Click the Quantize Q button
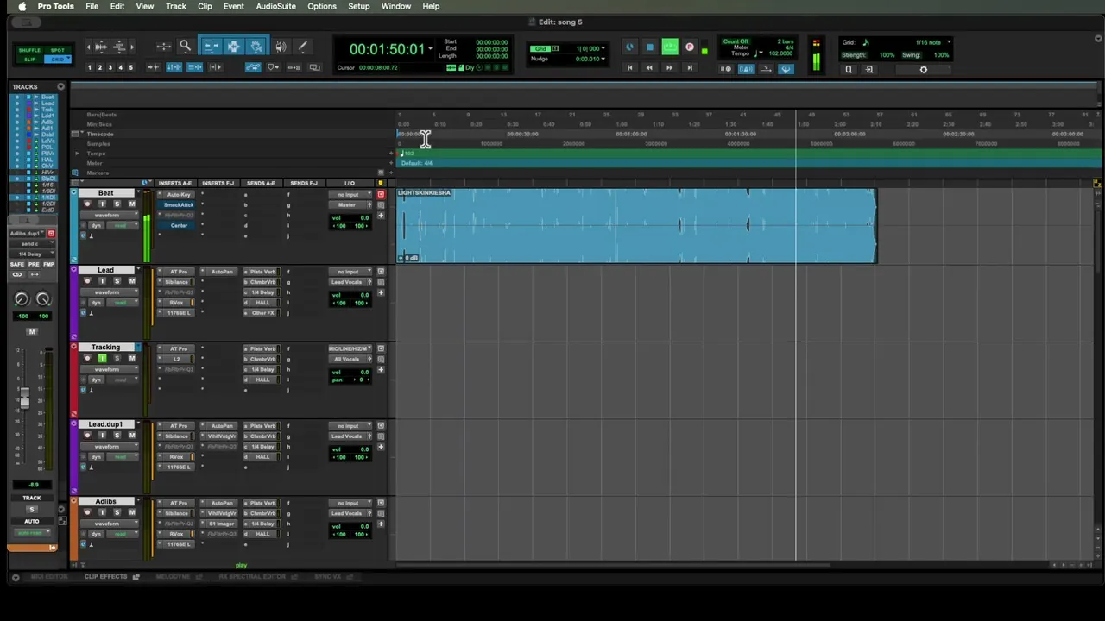Image resolution: width=1105 pixels, height=621 pixels. tap(849, 70)
